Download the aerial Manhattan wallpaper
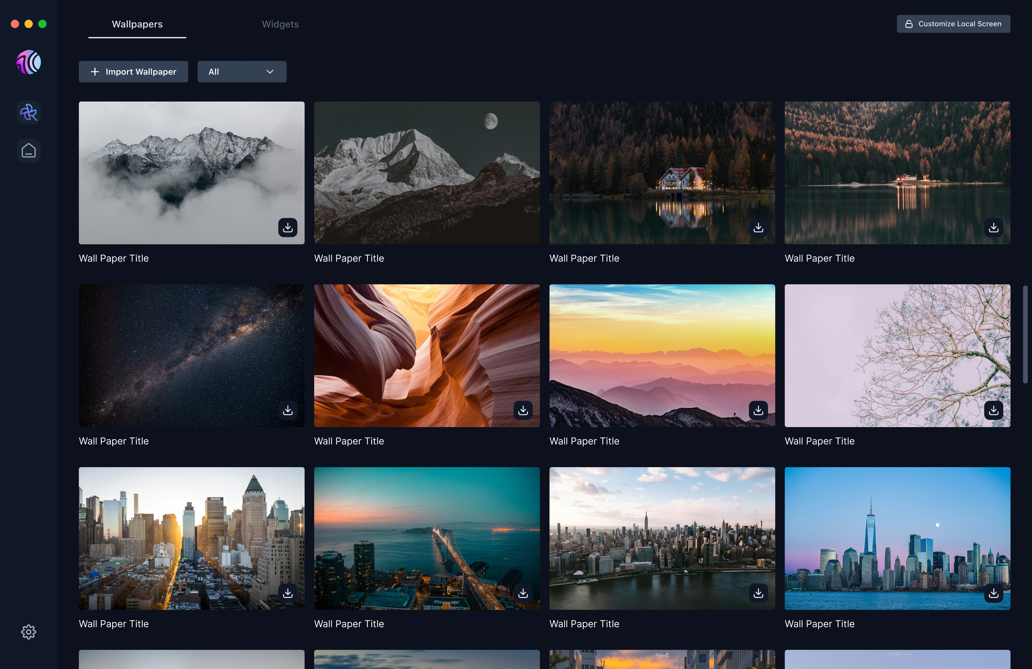This screenshot has height=669, width=1032. tap(758, 593)
